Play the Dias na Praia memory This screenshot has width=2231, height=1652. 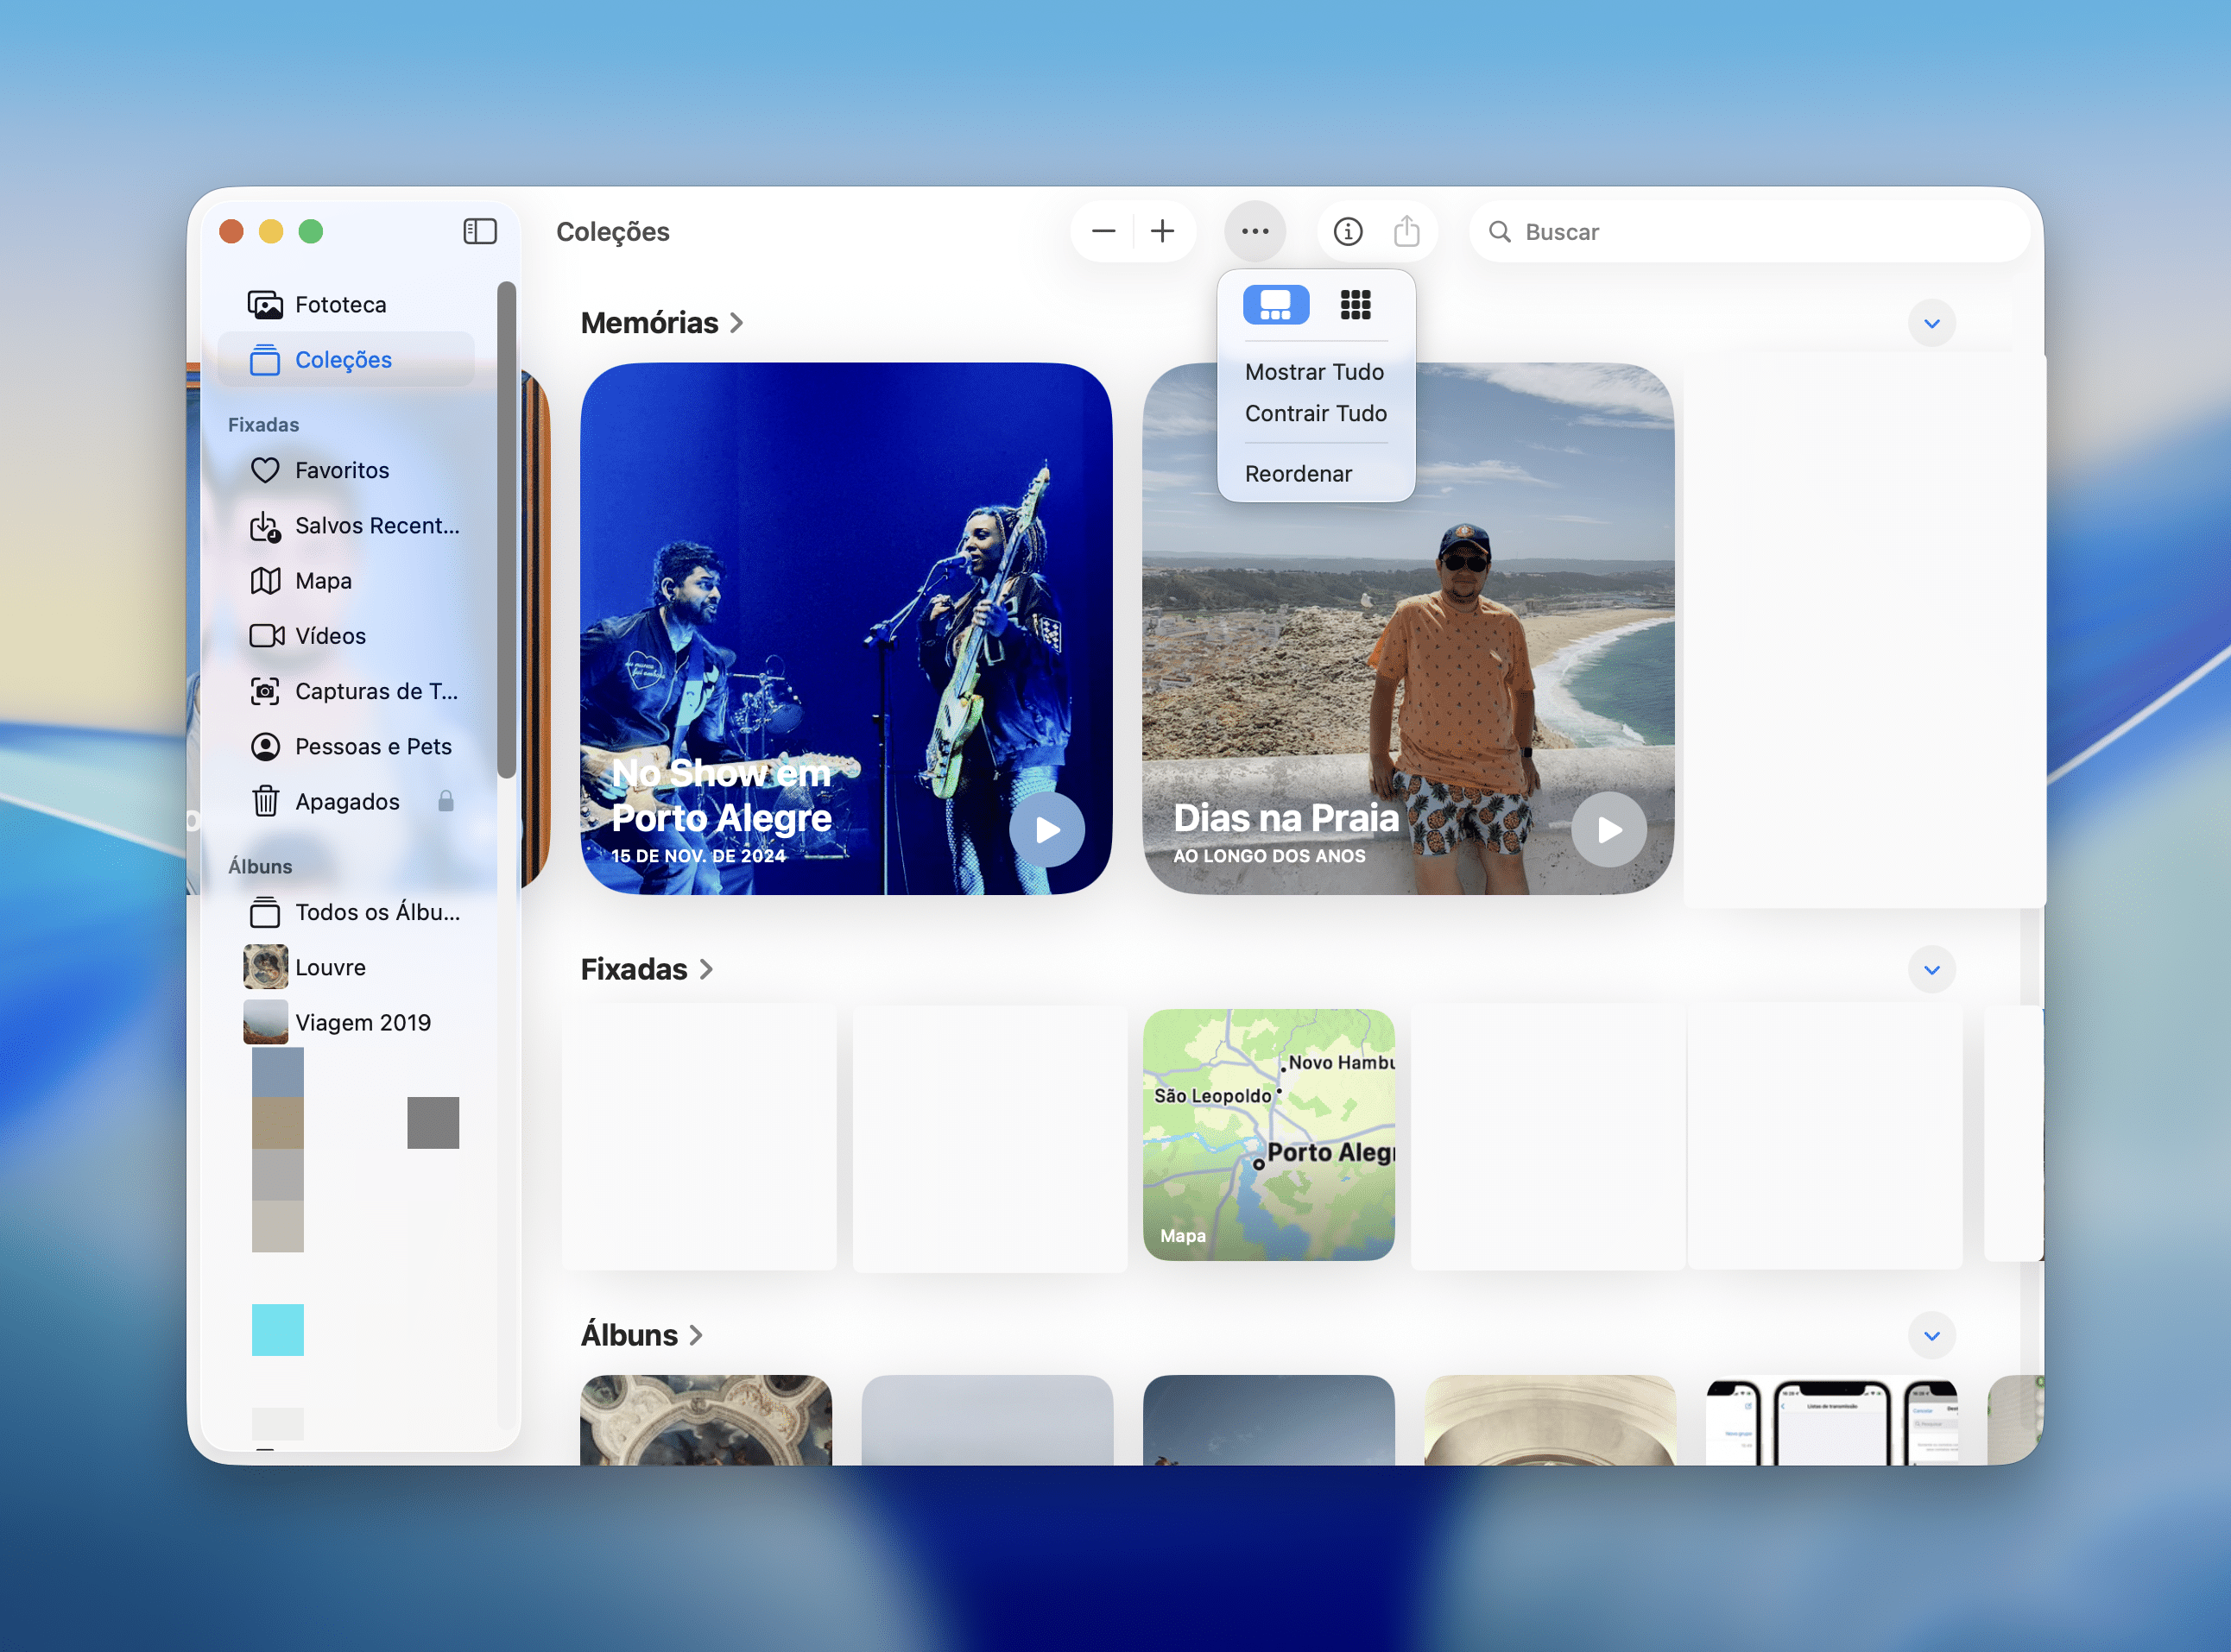tap(1608, 829)
